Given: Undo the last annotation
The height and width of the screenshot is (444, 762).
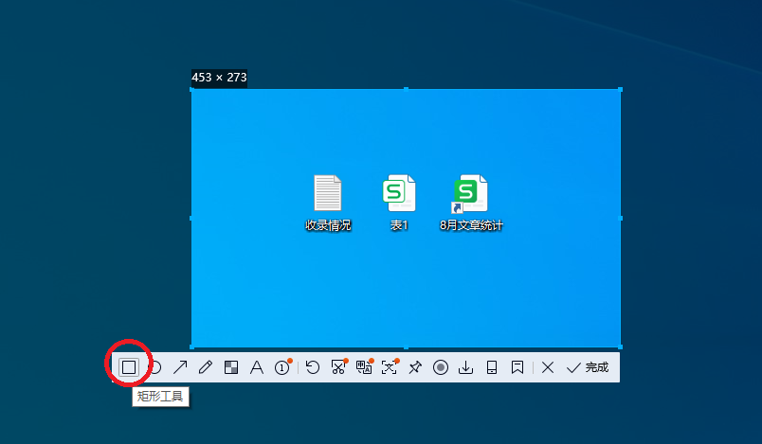Looking at the screenshot, I should click(x=313, y=367).
